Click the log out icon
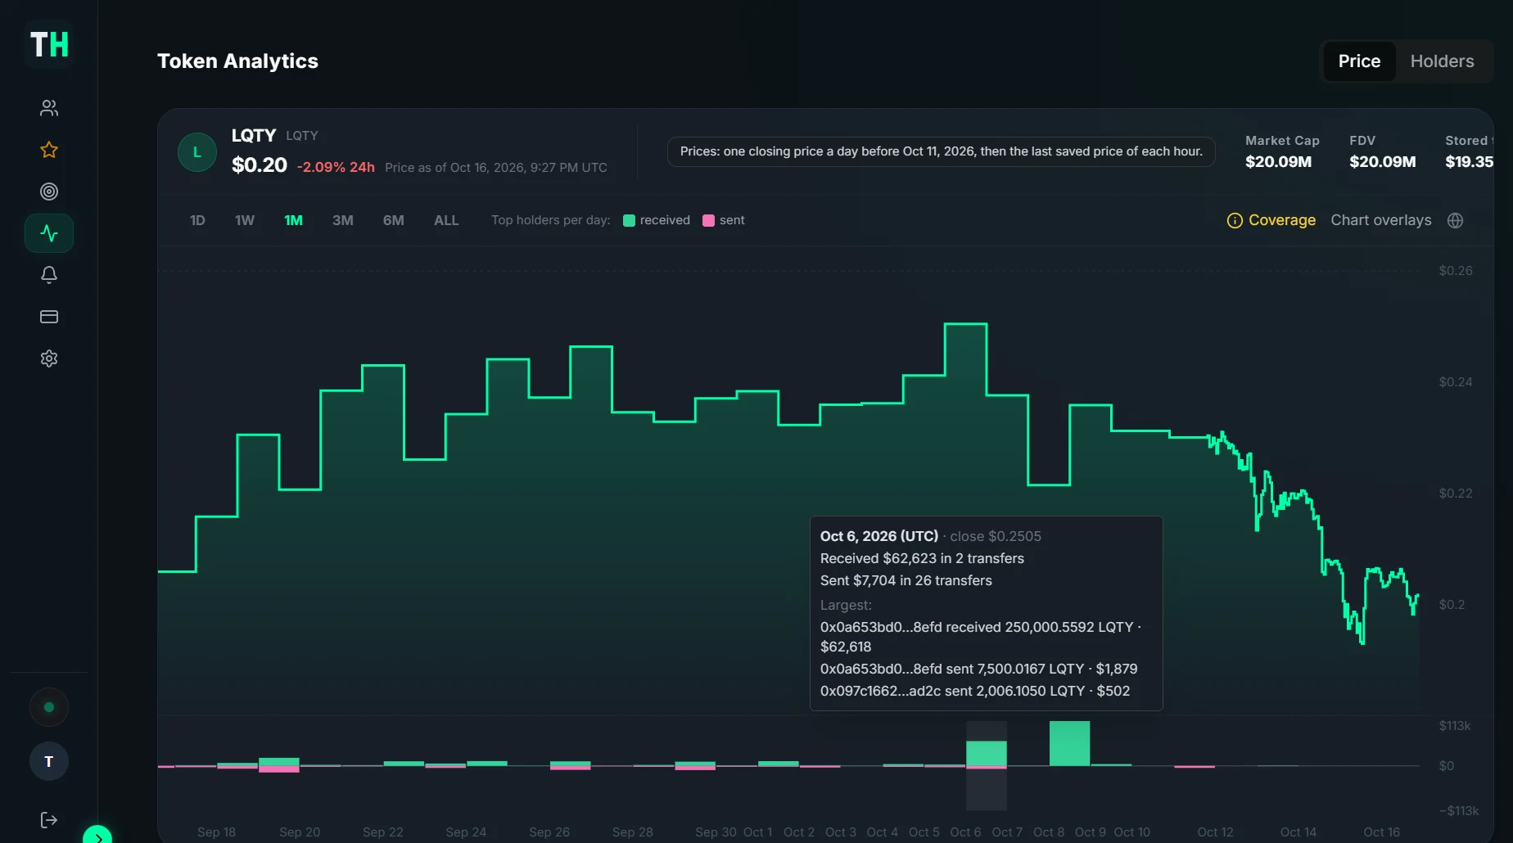1513x843 pixels. (49, 820)
